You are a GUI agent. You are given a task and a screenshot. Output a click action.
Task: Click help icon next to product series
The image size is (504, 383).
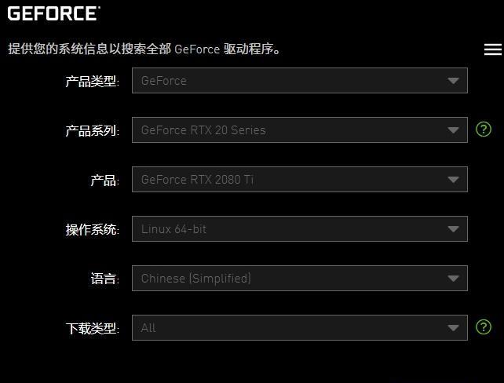[x=484, y=129]
